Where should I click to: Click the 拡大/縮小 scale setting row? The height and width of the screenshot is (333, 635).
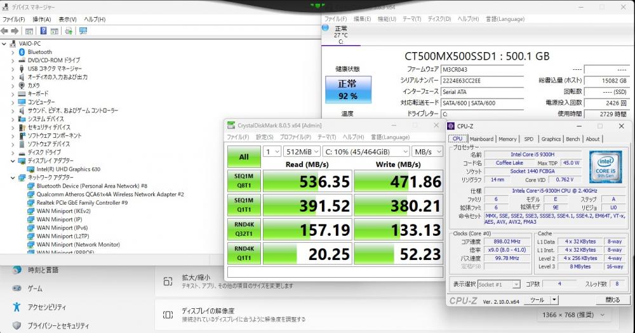[x=387, y=281]
